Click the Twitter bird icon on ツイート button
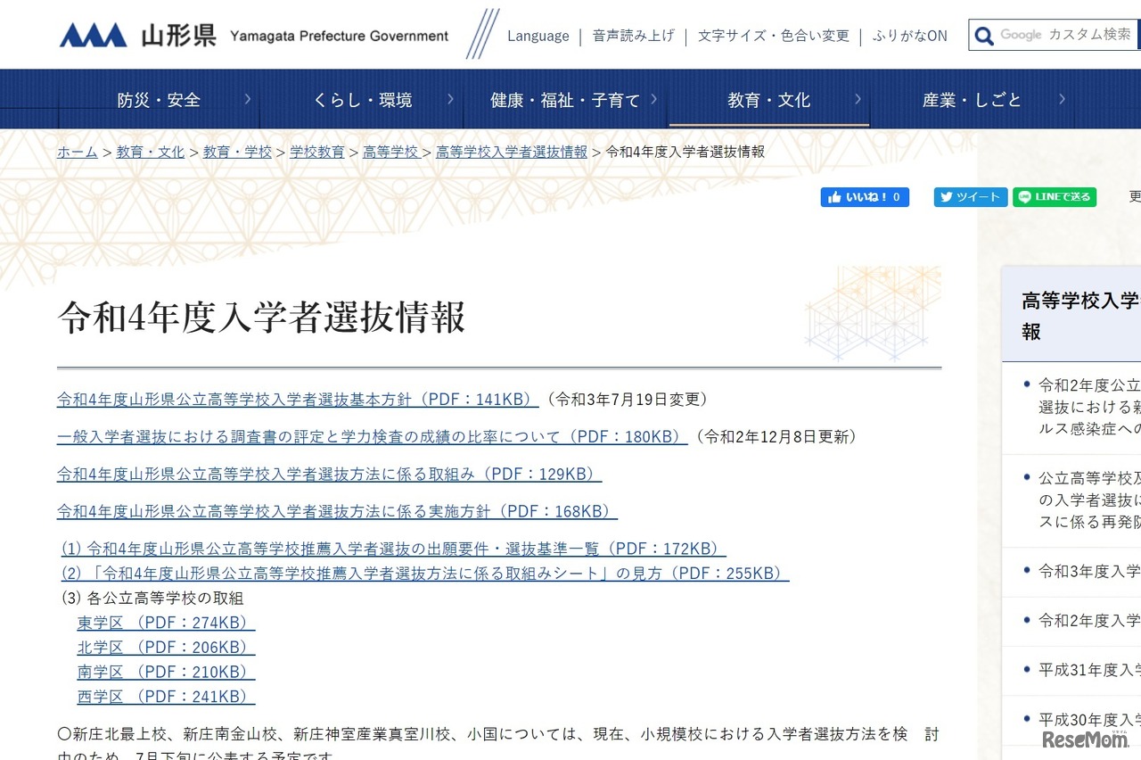Viewport: 1141px width, 760px height. 946,197
